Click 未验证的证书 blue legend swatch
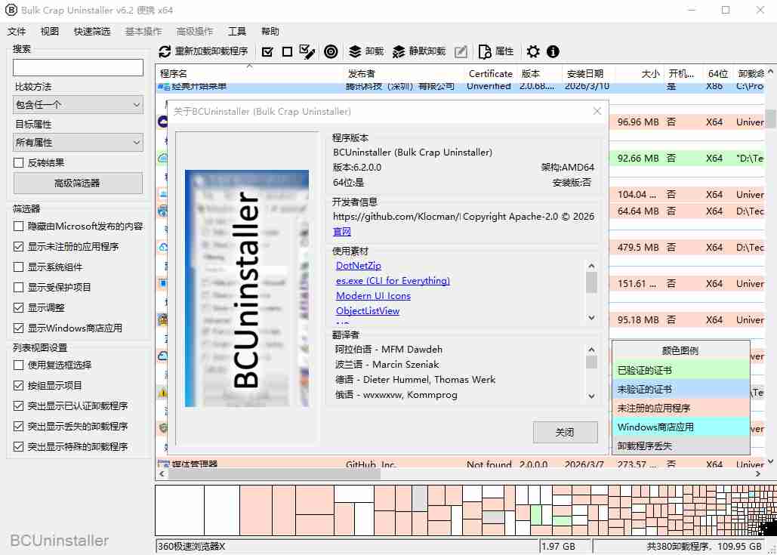The image size is (777, 555). click(680, 389)
